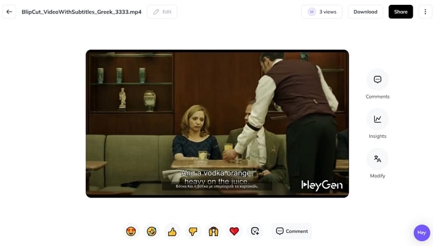Screen dimensions: 433x246
Task: Click the Comment button below video
Action: point(292,231)
